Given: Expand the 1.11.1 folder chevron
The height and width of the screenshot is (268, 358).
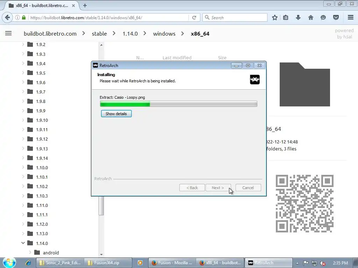Looking at the screenshot, I should click(x=23, y=215).
